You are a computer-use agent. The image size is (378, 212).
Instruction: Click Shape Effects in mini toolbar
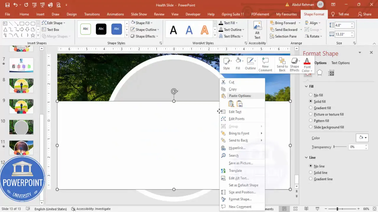pyautogui.click(x=294, y=64)
